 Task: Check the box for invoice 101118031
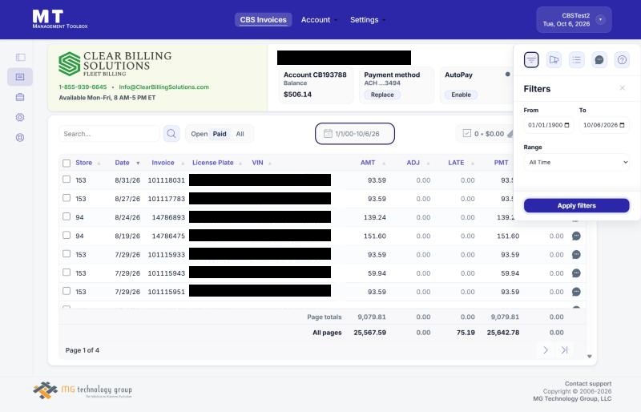click(x=67, y=180)
